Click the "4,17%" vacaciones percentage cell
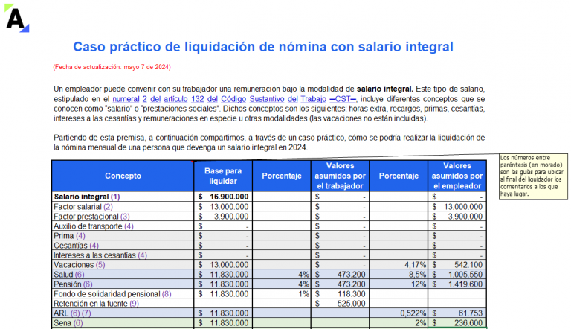 coord(399,265)
